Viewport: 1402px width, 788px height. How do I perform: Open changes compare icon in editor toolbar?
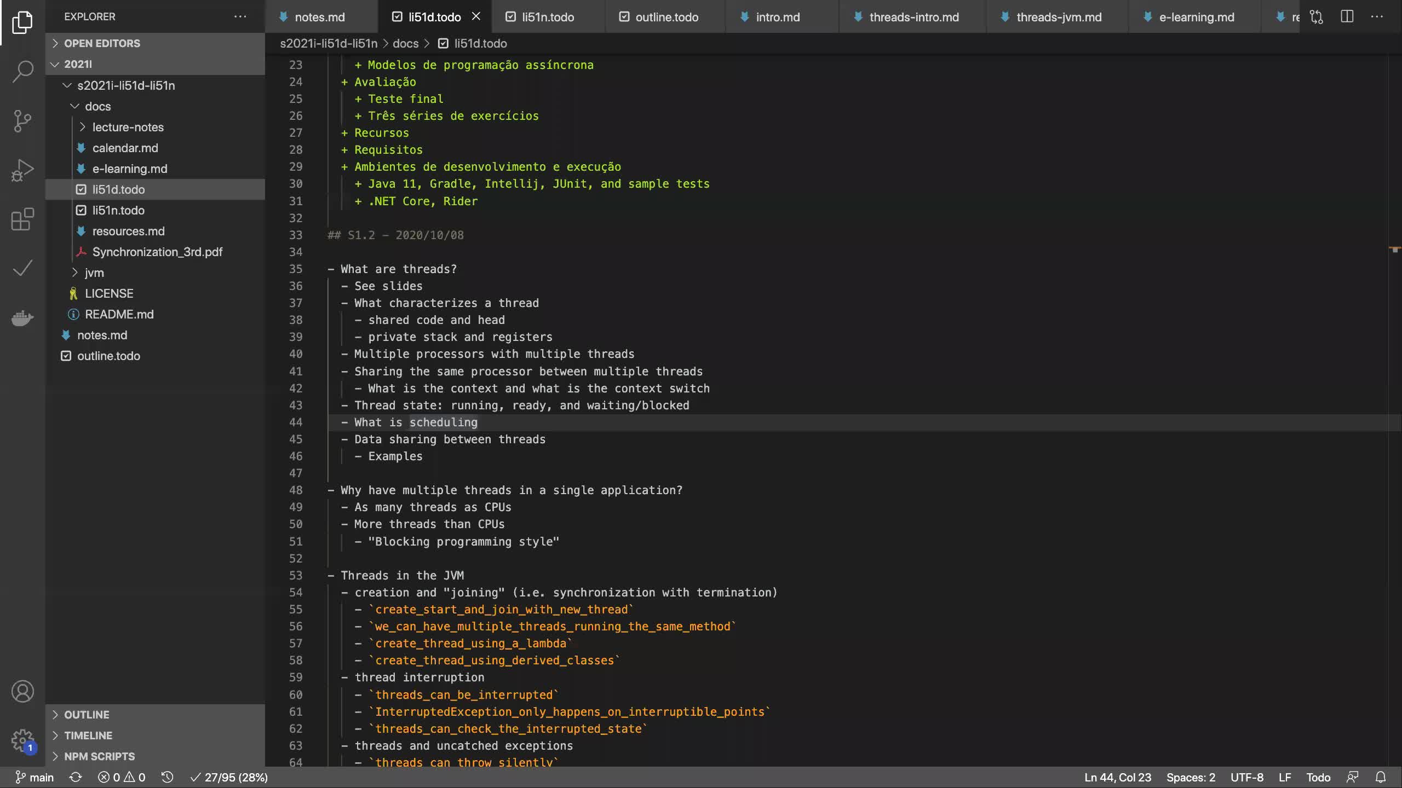pos(1317,17)
